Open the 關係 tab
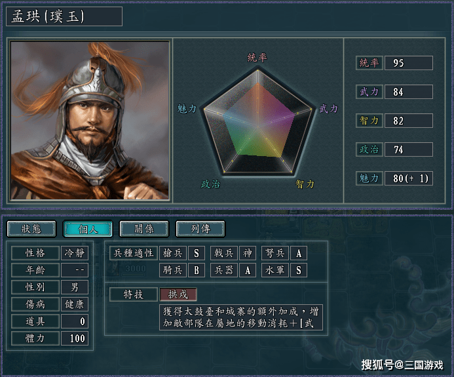 [x=143, y=229]
